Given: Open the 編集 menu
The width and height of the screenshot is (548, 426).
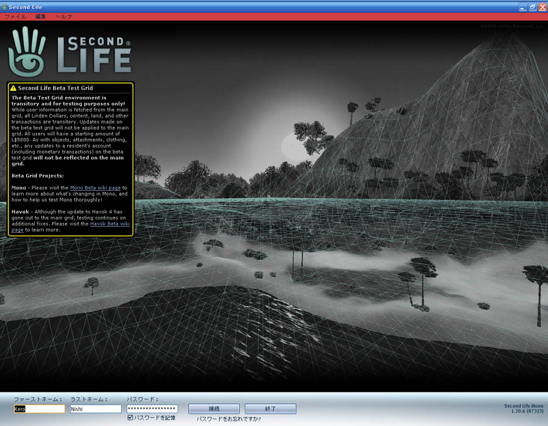Looking at the screenshot, I should point(40,16).
